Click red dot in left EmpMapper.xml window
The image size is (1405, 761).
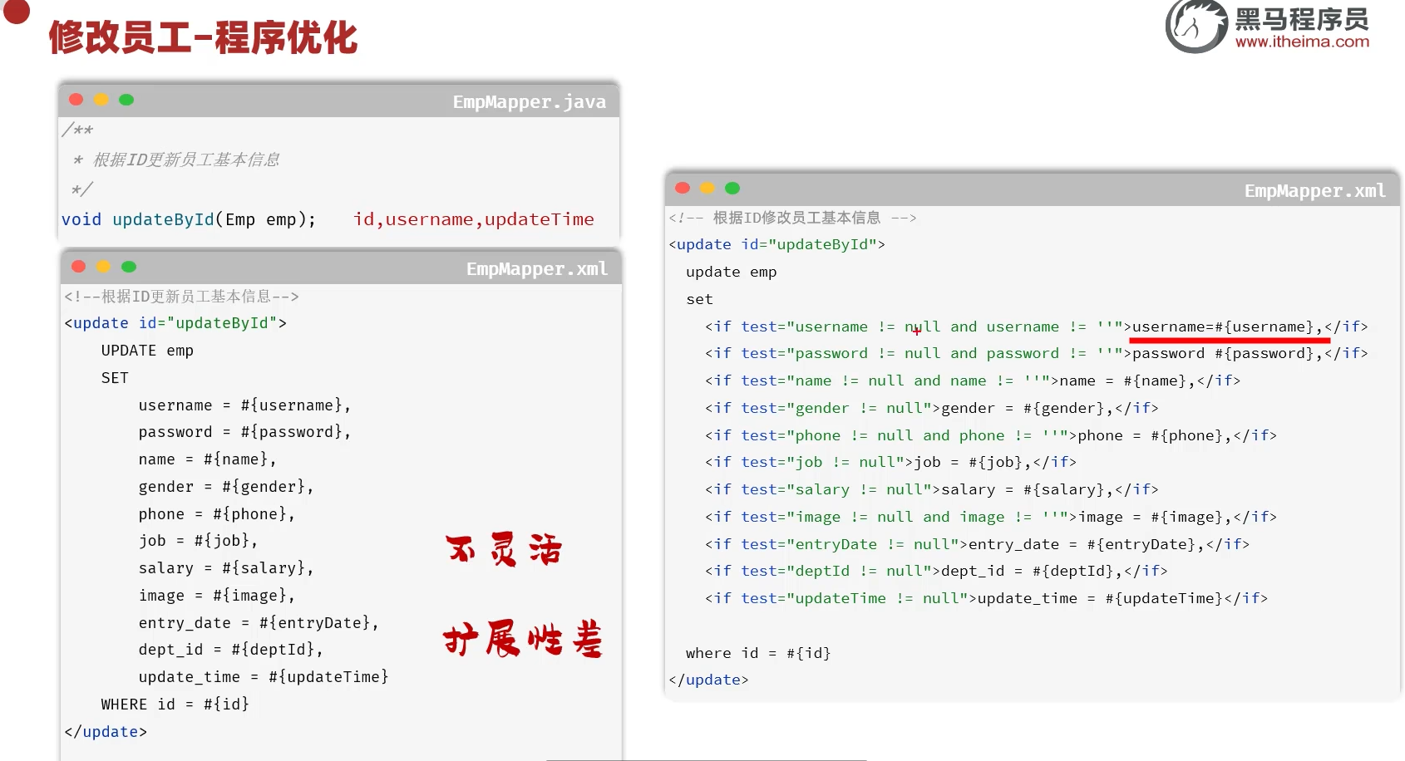[x=79, y=267]
